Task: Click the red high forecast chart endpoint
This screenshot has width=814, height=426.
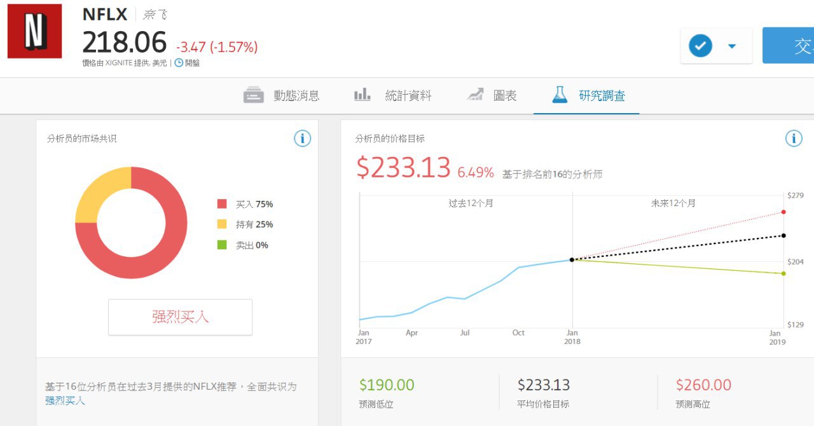Action: pos(783,212)
